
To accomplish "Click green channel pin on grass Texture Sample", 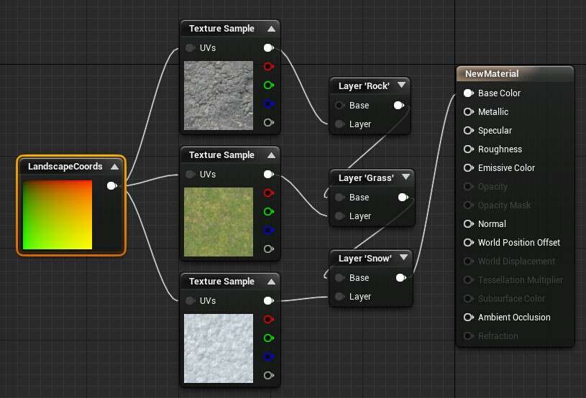I will click(x=268, y=212).
